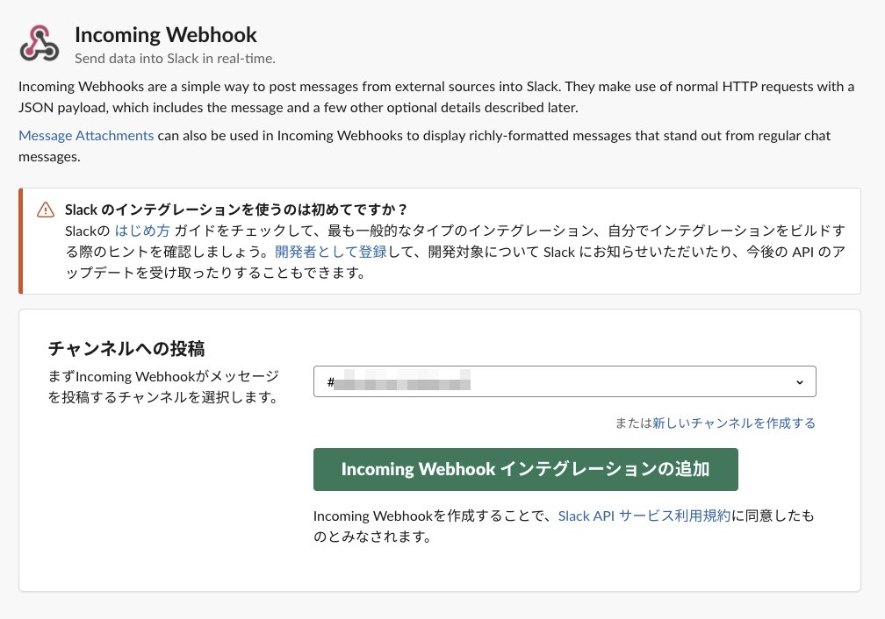The width and height of the screenshot is (885, 619).
Task: Click the Incoming Webhook app icon
Action: [x=40, y=42]
